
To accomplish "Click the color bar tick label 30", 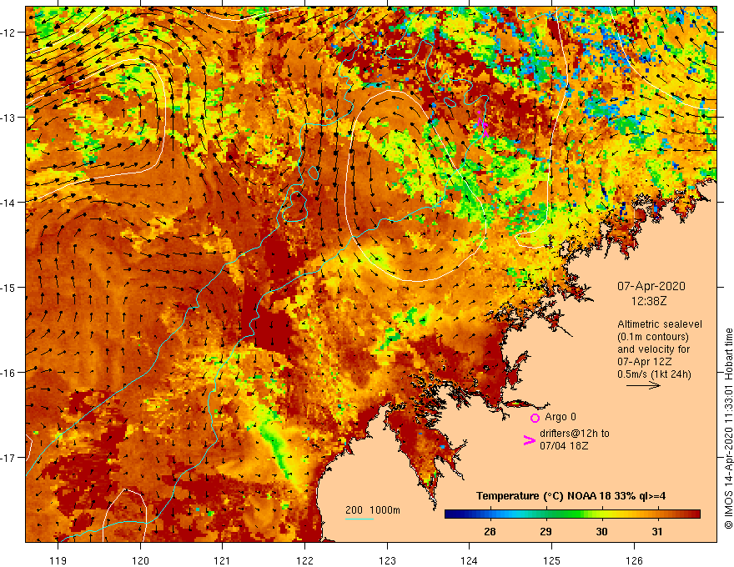I will tap(602, 532).
